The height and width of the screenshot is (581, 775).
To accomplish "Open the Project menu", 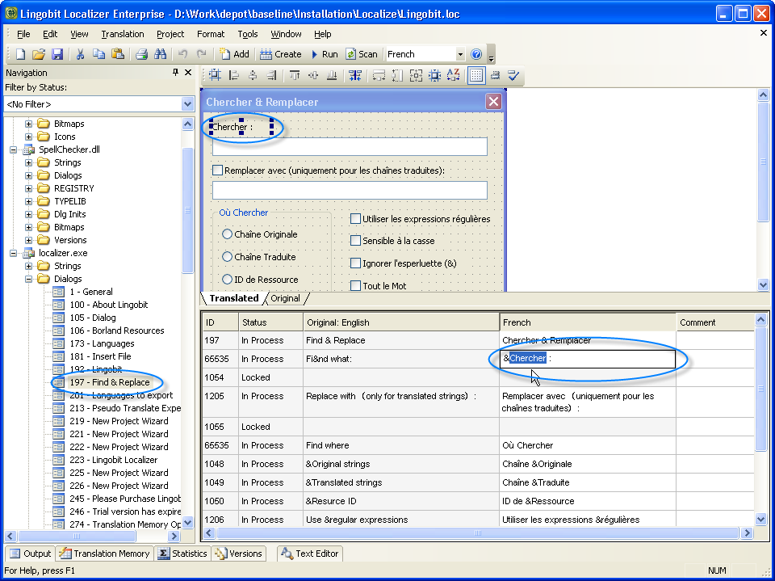I will pos(170,34).
